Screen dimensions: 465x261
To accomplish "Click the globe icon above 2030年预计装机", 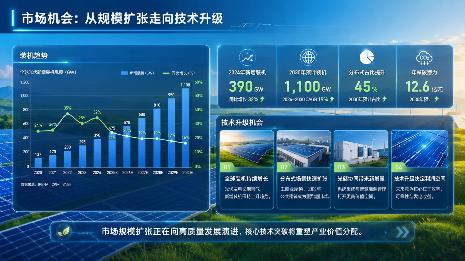I will tap(308, 57).
